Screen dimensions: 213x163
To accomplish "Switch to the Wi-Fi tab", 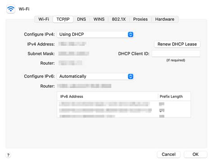I will tap(44, 19).
